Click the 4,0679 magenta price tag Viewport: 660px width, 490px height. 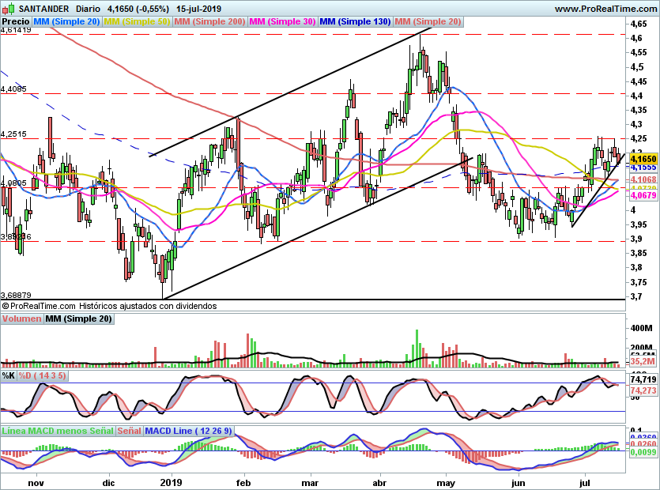pos(643,195)
